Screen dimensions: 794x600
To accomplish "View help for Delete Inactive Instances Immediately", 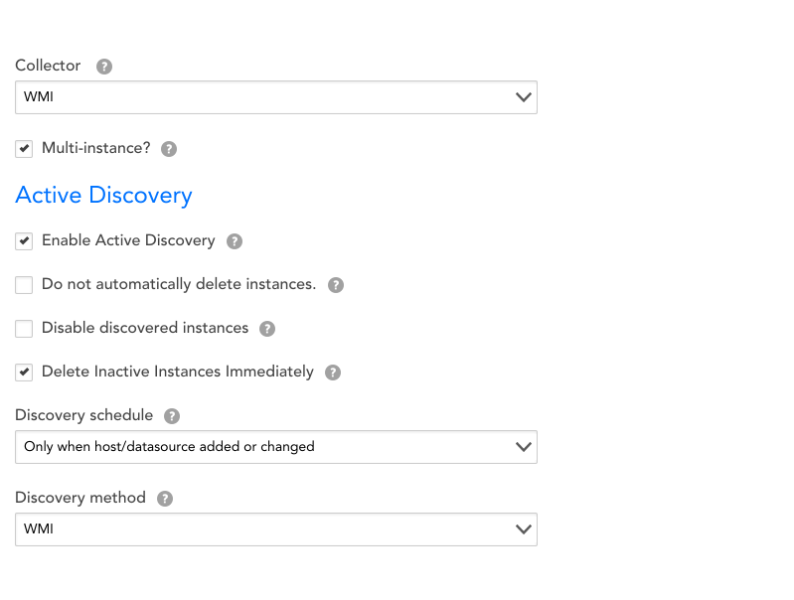I will click(333, 373).
